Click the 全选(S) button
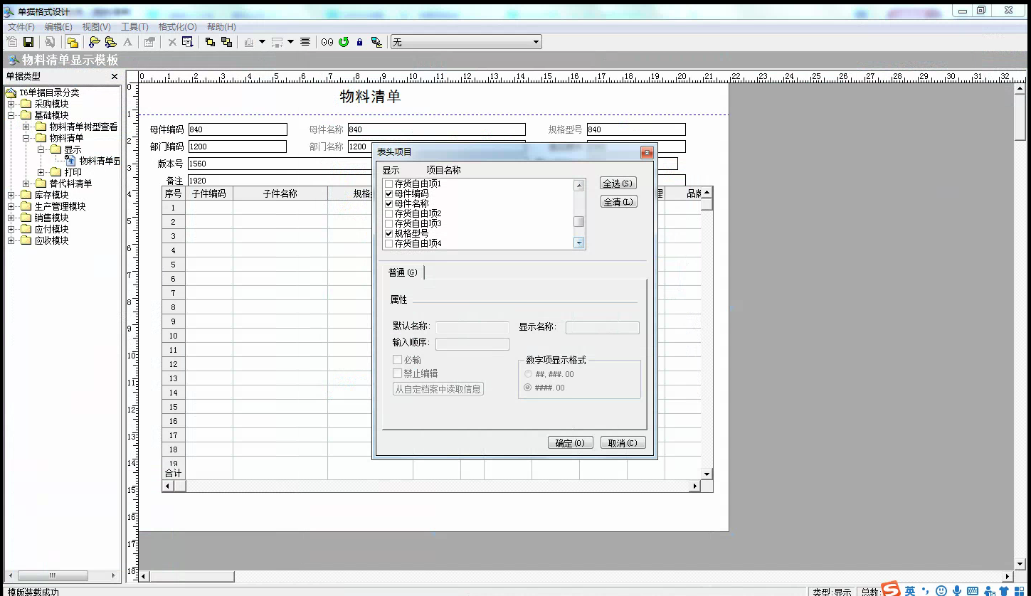 click(x=618, y=183)
